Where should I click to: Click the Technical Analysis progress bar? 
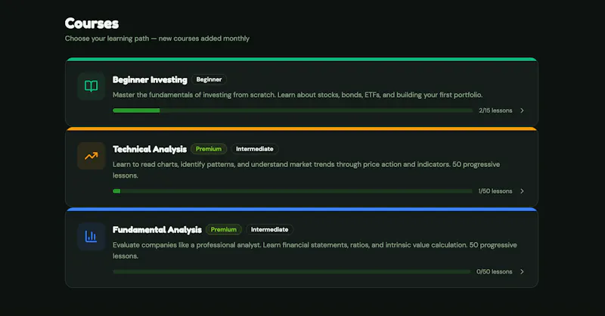tap(293, 191)
